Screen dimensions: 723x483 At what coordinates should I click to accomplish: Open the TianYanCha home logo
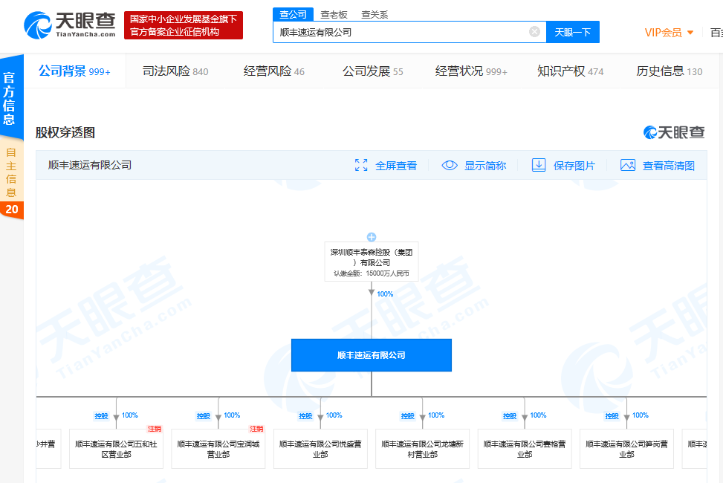pyautogui.click(x=70, y=25)
